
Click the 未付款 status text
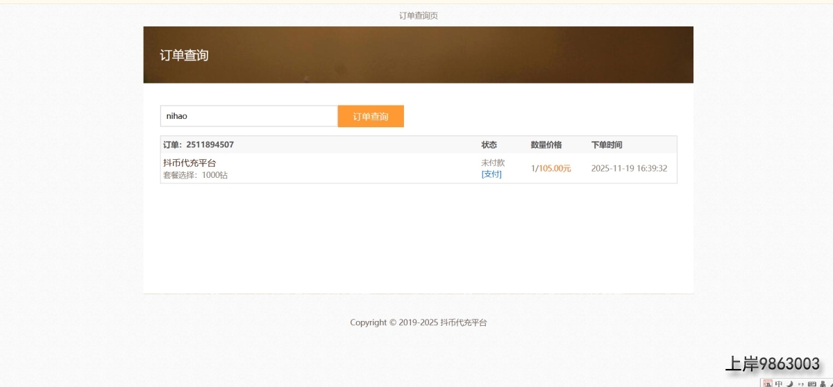tap(493, 163)
